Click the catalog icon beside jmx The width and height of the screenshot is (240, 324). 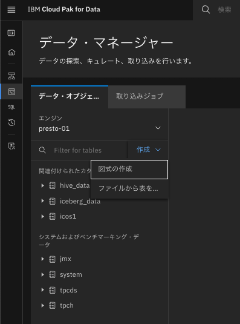[52, 259]
